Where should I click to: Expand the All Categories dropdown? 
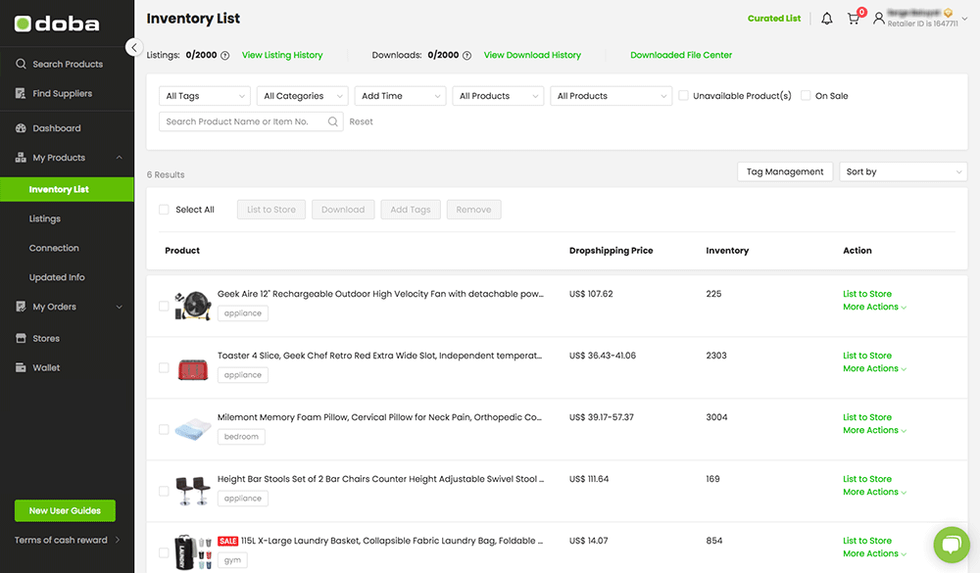pos(302,96)
